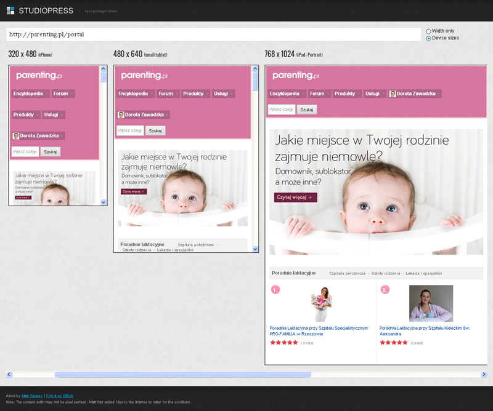The image size is (493, 411).
Task: Click scroll-down arrow in small tablet frame
Action: tap(255, 249)
